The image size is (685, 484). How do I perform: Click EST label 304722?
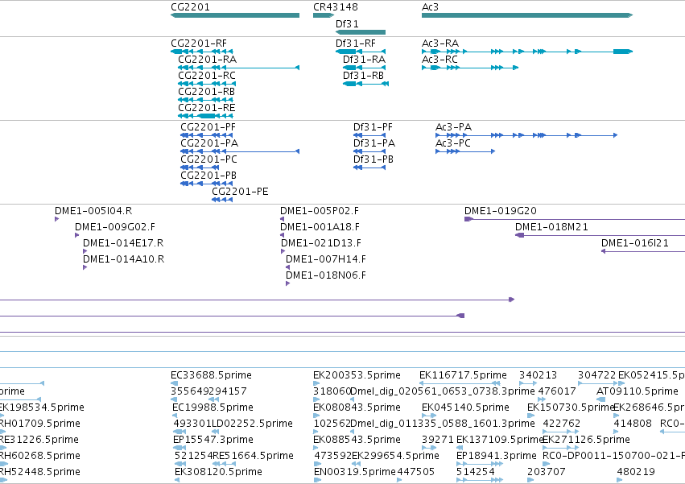[596, 375]
